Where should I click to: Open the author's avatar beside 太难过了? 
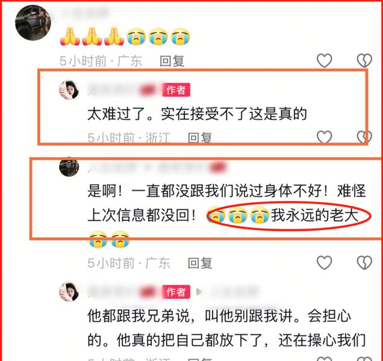click(x=69, y=90)
